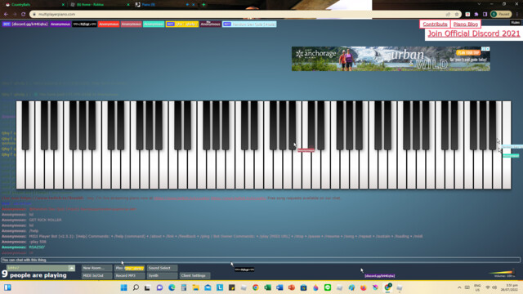Open a new browser tab with plus icon
The width and height of the screenshot is (523, 294).
coord(203,5)
